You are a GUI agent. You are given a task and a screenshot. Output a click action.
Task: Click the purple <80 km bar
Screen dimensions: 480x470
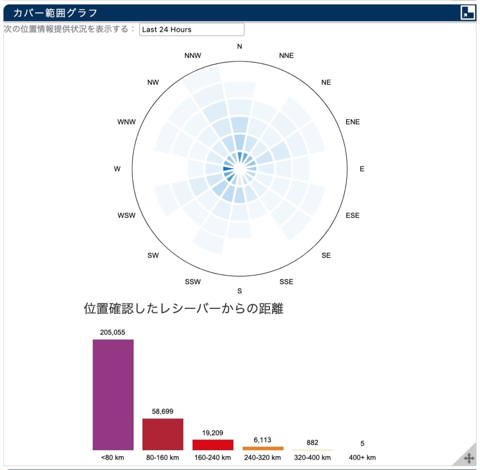pyautogui.click(x=113, y=395)
